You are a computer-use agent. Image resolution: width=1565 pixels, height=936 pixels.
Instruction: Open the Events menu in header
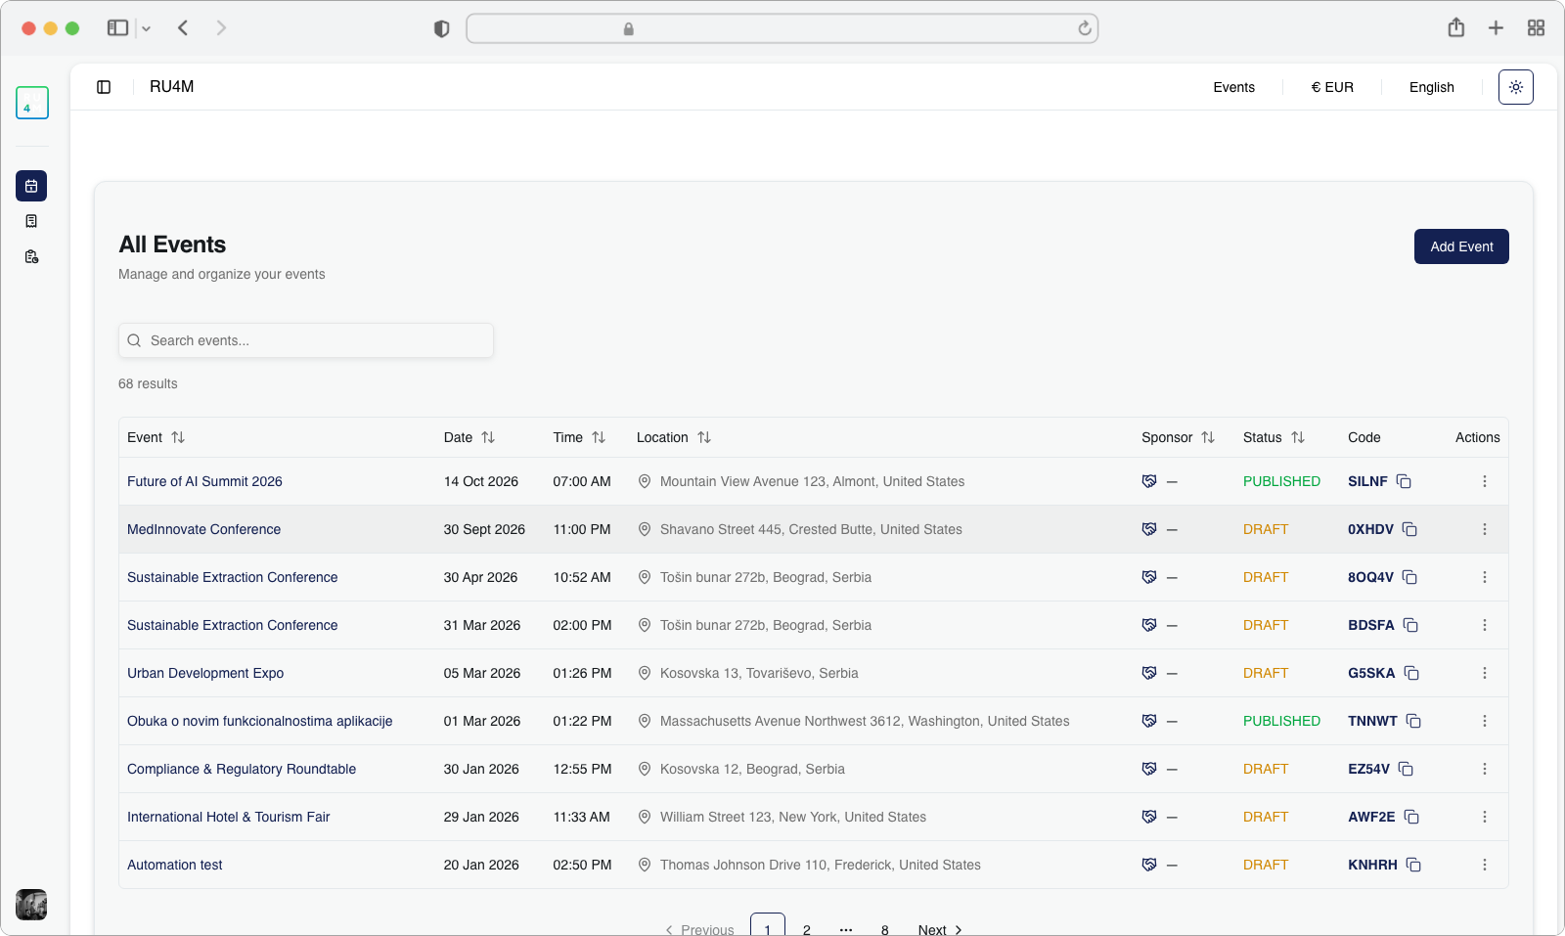(x=1233, y=87)
